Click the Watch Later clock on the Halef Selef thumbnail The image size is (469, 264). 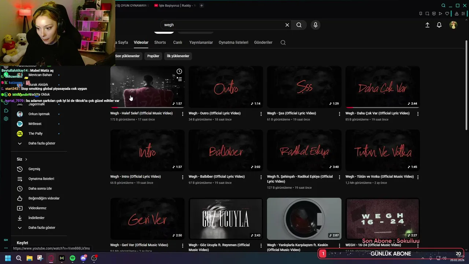(x=179, y=71)
